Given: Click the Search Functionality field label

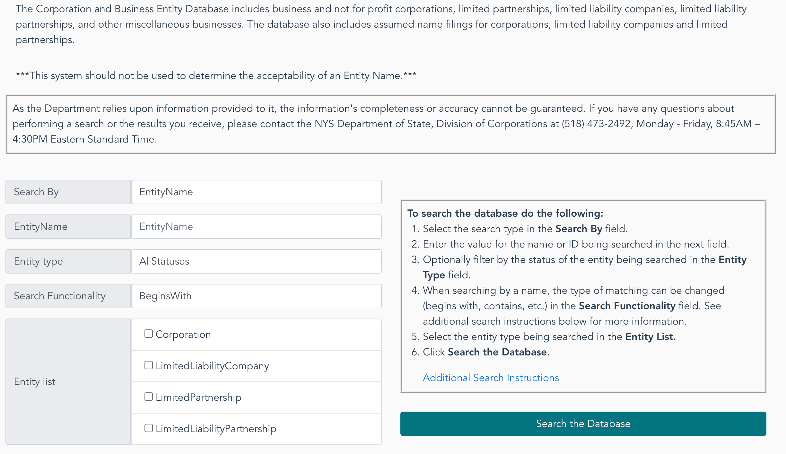Looking at the screenshot, I should (60, 296).
